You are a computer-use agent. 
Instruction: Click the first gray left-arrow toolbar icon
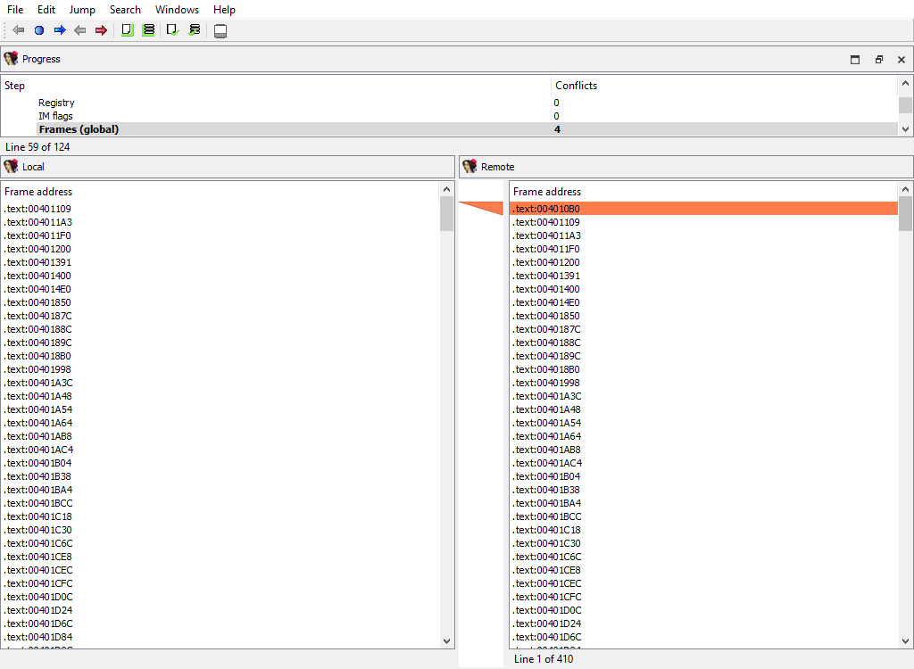(x=19, y=30)
